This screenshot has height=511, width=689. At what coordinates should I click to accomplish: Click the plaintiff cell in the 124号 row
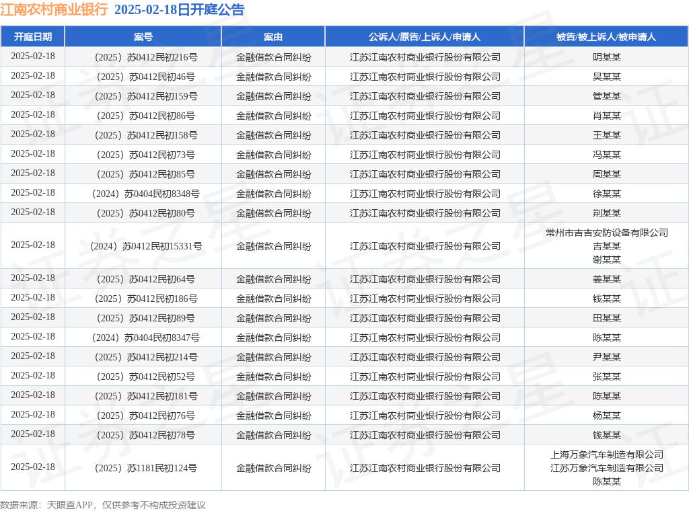click(425, 468)
